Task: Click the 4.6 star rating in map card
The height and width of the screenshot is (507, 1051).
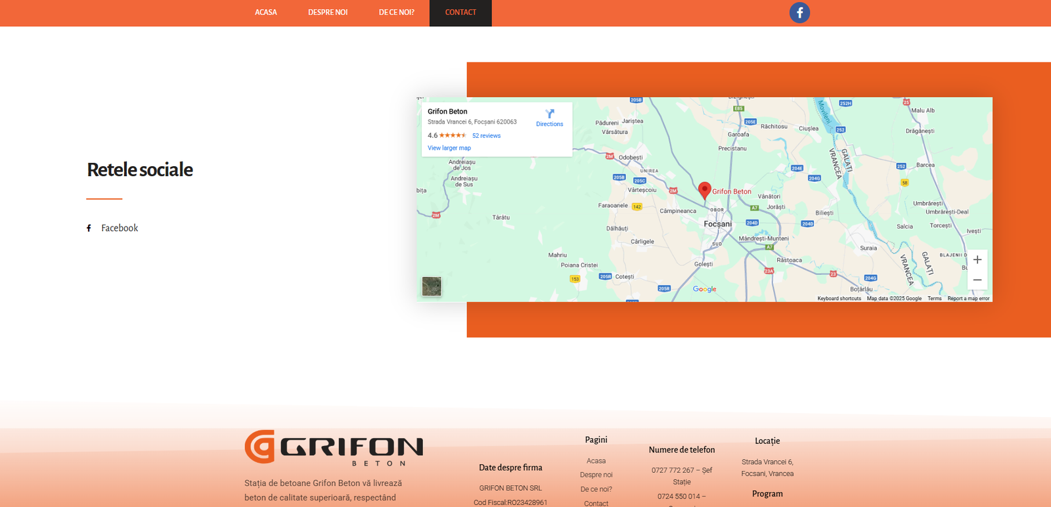Action: pos(447,135)
